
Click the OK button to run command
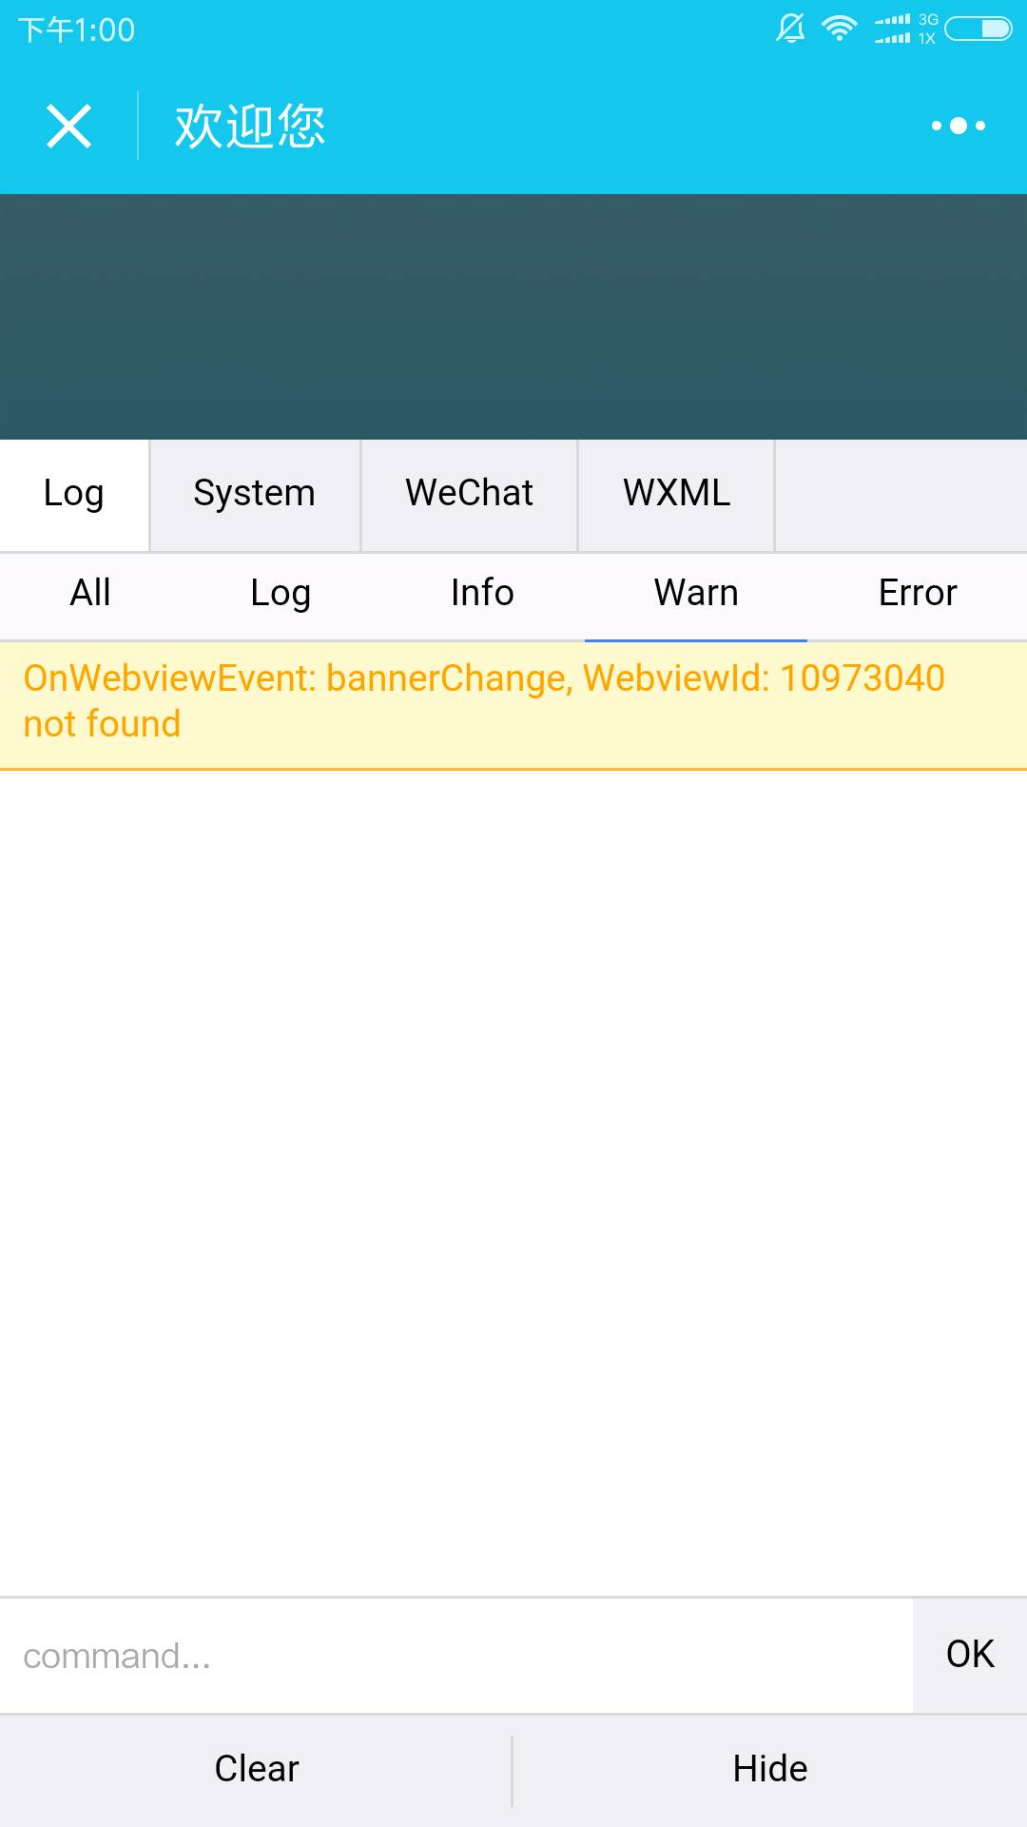[970, 1656]
